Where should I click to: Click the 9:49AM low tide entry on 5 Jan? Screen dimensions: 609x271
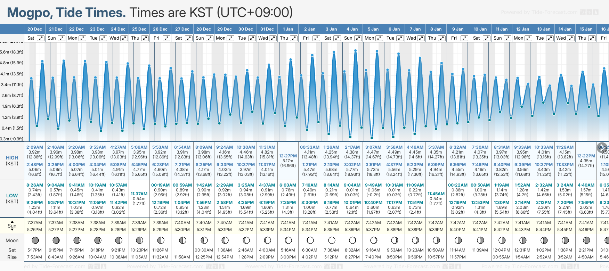click(373, 185)
